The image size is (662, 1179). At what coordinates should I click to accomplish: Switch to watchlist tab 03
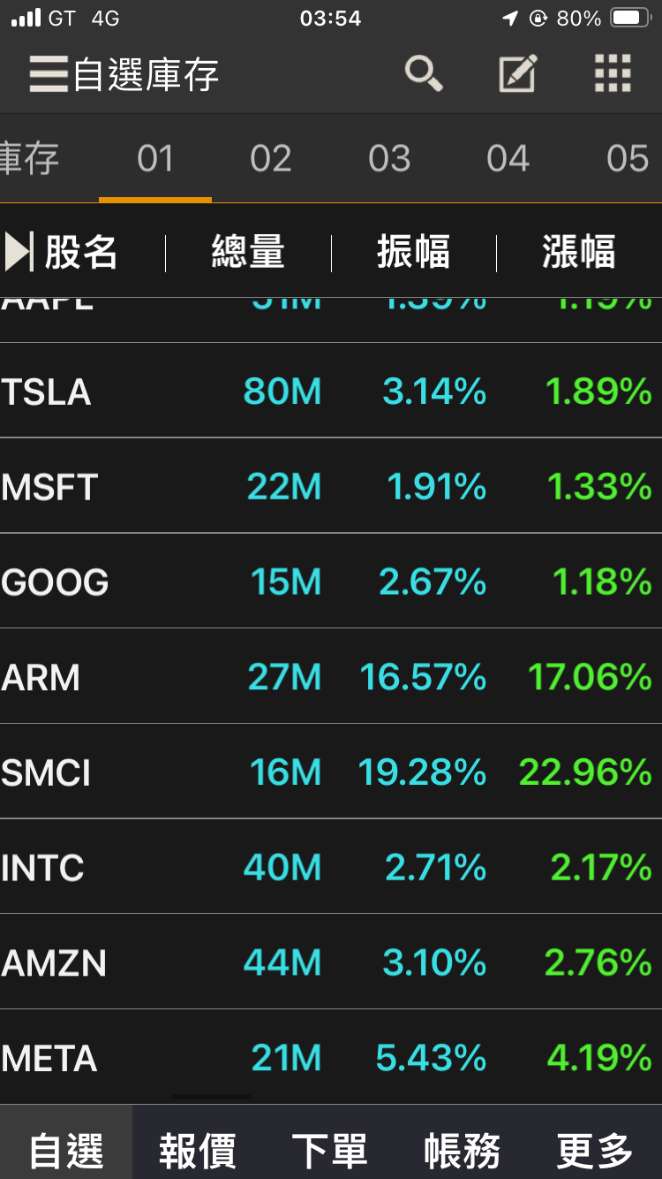(x=389, y=159)
